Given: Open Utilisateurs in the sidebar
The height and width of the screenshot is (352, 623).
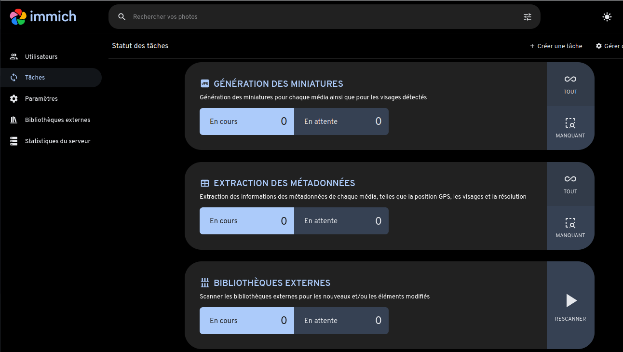Looking at the screenshot, I should point(41,57).
